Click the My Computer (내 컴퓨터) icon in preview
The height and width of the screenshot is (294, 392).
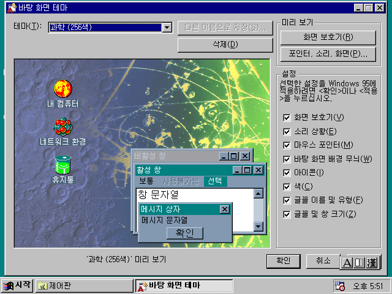point(62,89)
